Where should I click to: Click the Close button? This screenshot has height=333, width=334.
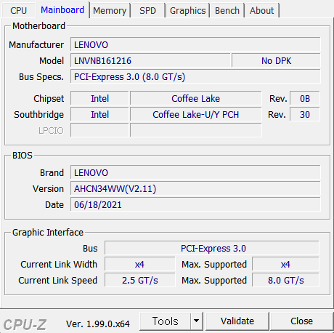coord(301,321)
